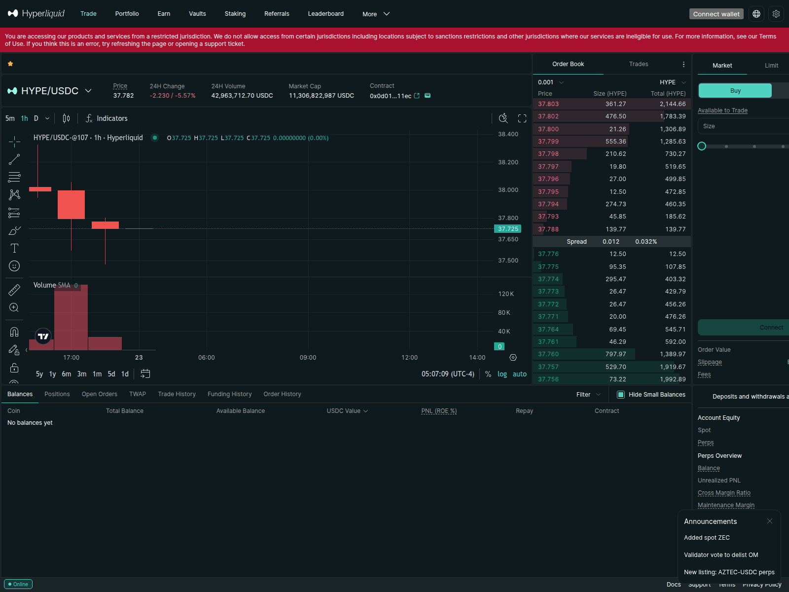This screenshot has width=789, height=592.
Task: Select the trend line drawing tool
Action: [14, 159]
